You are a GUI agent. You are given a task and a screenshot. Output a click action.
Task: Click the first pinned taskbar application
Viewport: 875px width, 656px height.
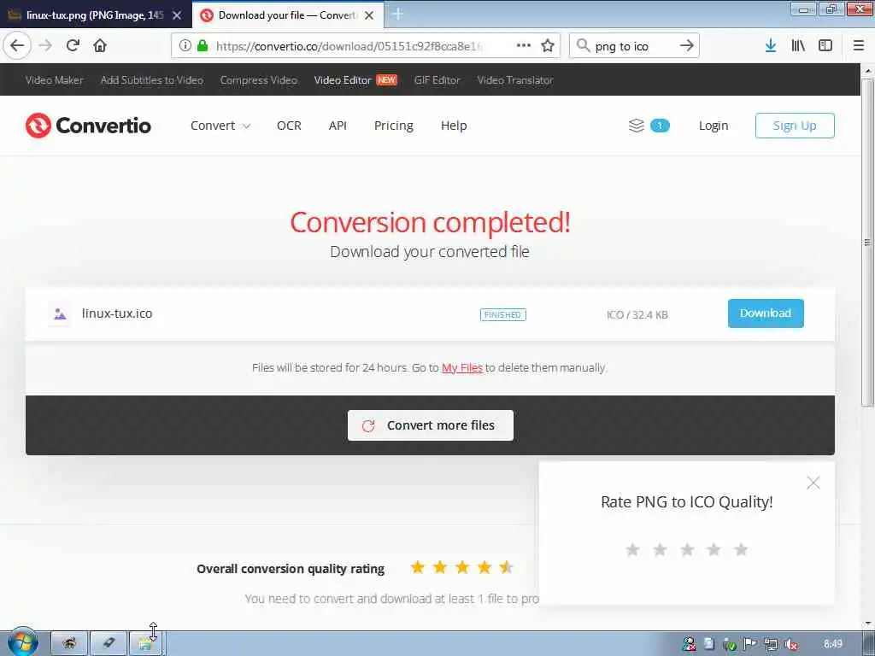point(69,643)
